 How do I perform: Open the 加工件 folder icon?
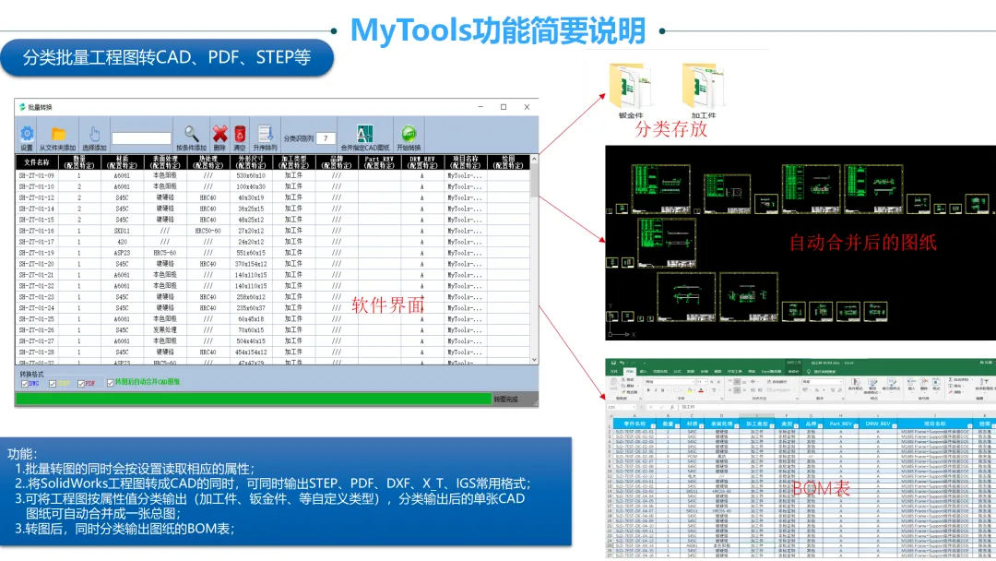pyautogui.click(x=703, y=87)
